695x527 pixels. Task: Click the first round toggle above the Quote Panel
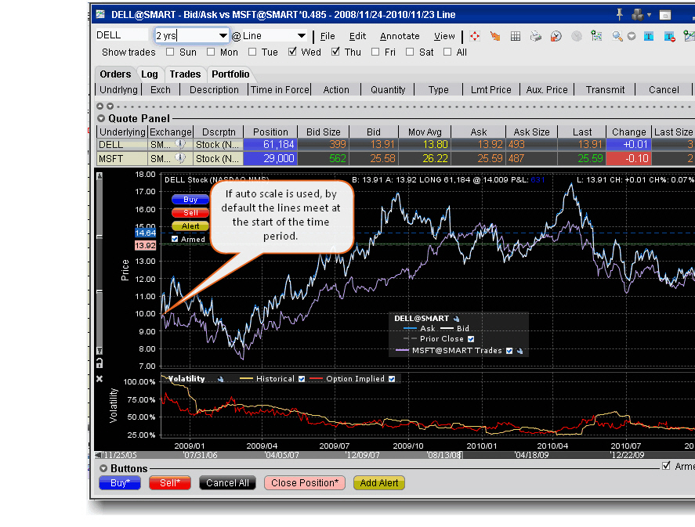pyautogui.click(x=100, y=106)
